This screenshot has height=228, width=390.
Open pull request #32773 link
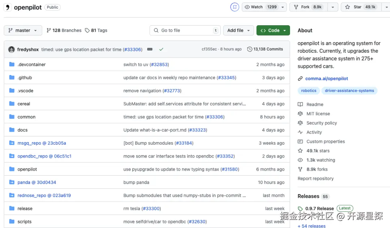click(x=172, y=91)
